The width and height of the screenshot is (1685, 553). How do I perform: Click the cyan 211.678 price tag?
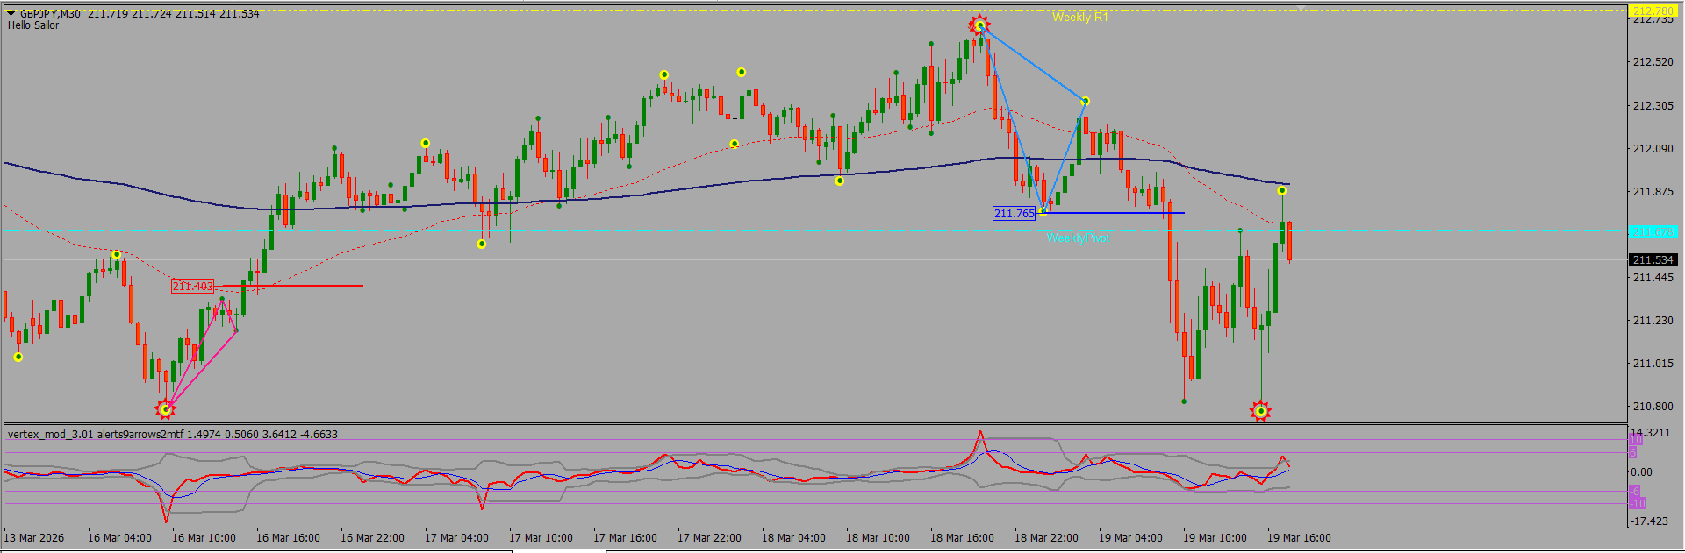[x=1653, y=232]
